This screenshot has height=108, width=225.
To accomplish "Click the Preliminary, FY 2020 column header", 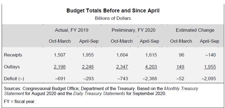I will [x=133, y=30].
